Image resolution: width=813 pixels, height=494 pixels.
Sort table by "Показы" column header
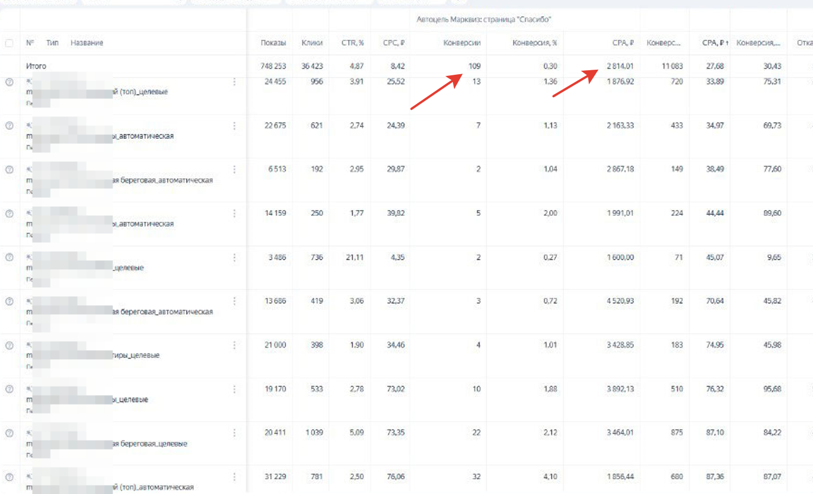point(273,43)
